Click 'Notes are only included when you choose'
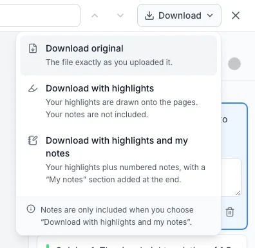This screenshot has width=255, height=248. pyautogui.click(x=117, y=210)
